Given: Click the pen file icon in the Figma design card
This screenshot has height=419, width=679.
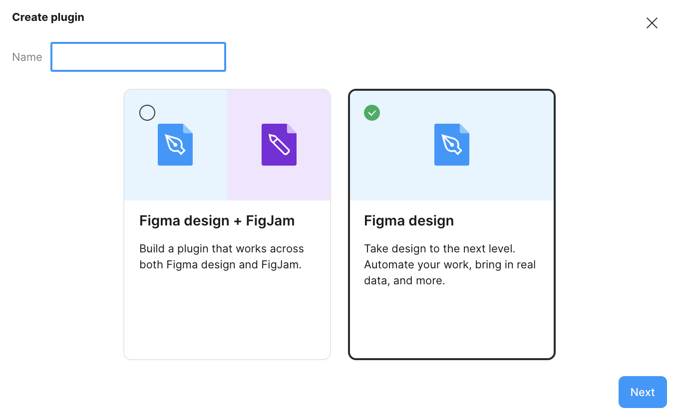Looking at the screenshot, I should [452, 145].
